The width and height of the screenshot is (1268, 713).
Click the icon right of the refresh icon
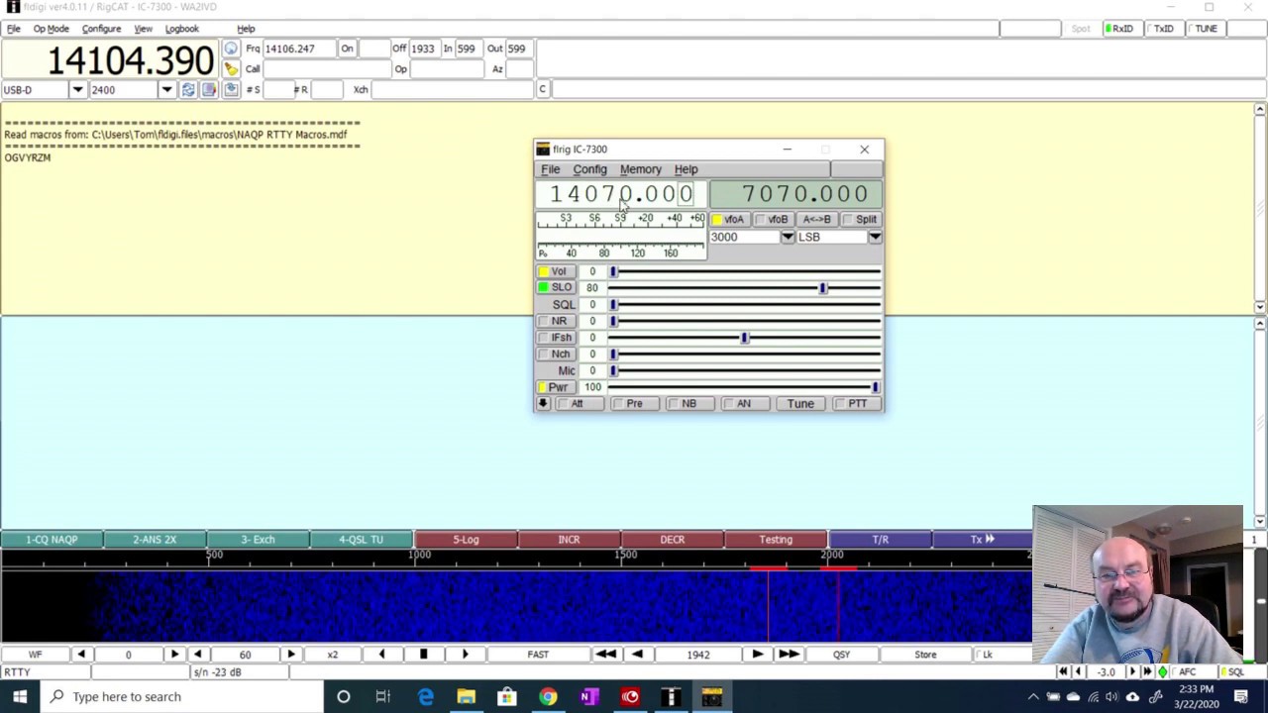tap(209, 90)
